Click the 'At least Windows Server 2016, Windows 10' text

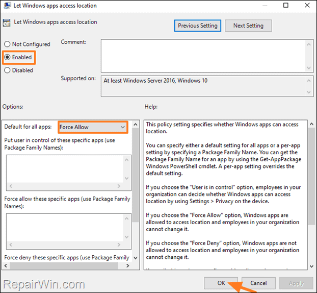[155, 81]
